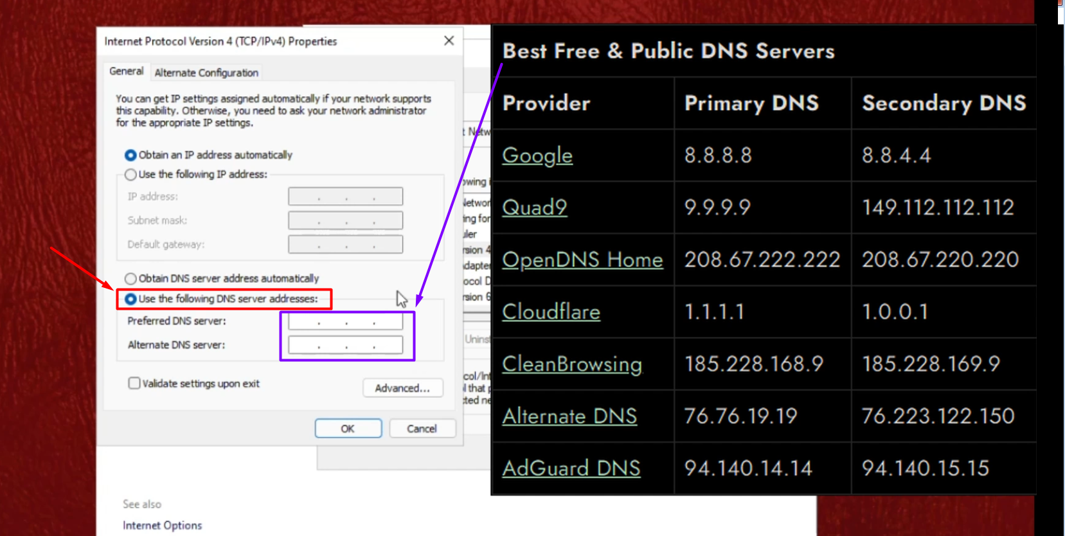1065x536 pixels.
Task: Open the General tab
Action: (127, 71)
